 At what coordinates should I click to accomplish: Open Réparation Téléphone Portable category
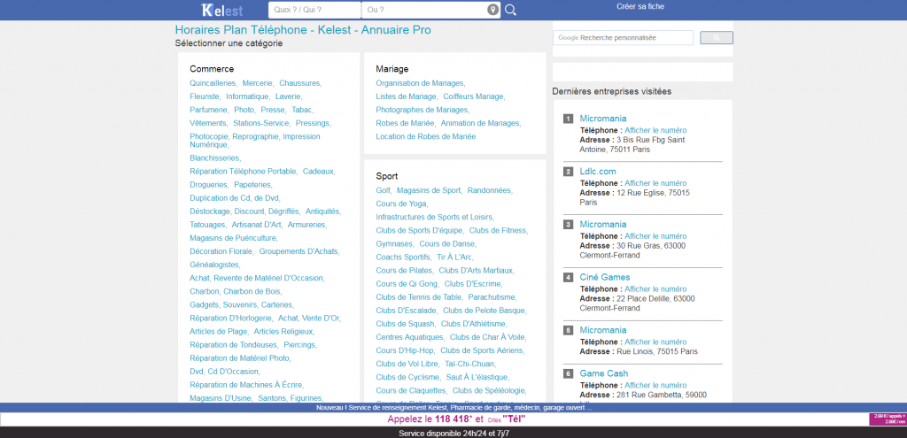tap(244, 171)
